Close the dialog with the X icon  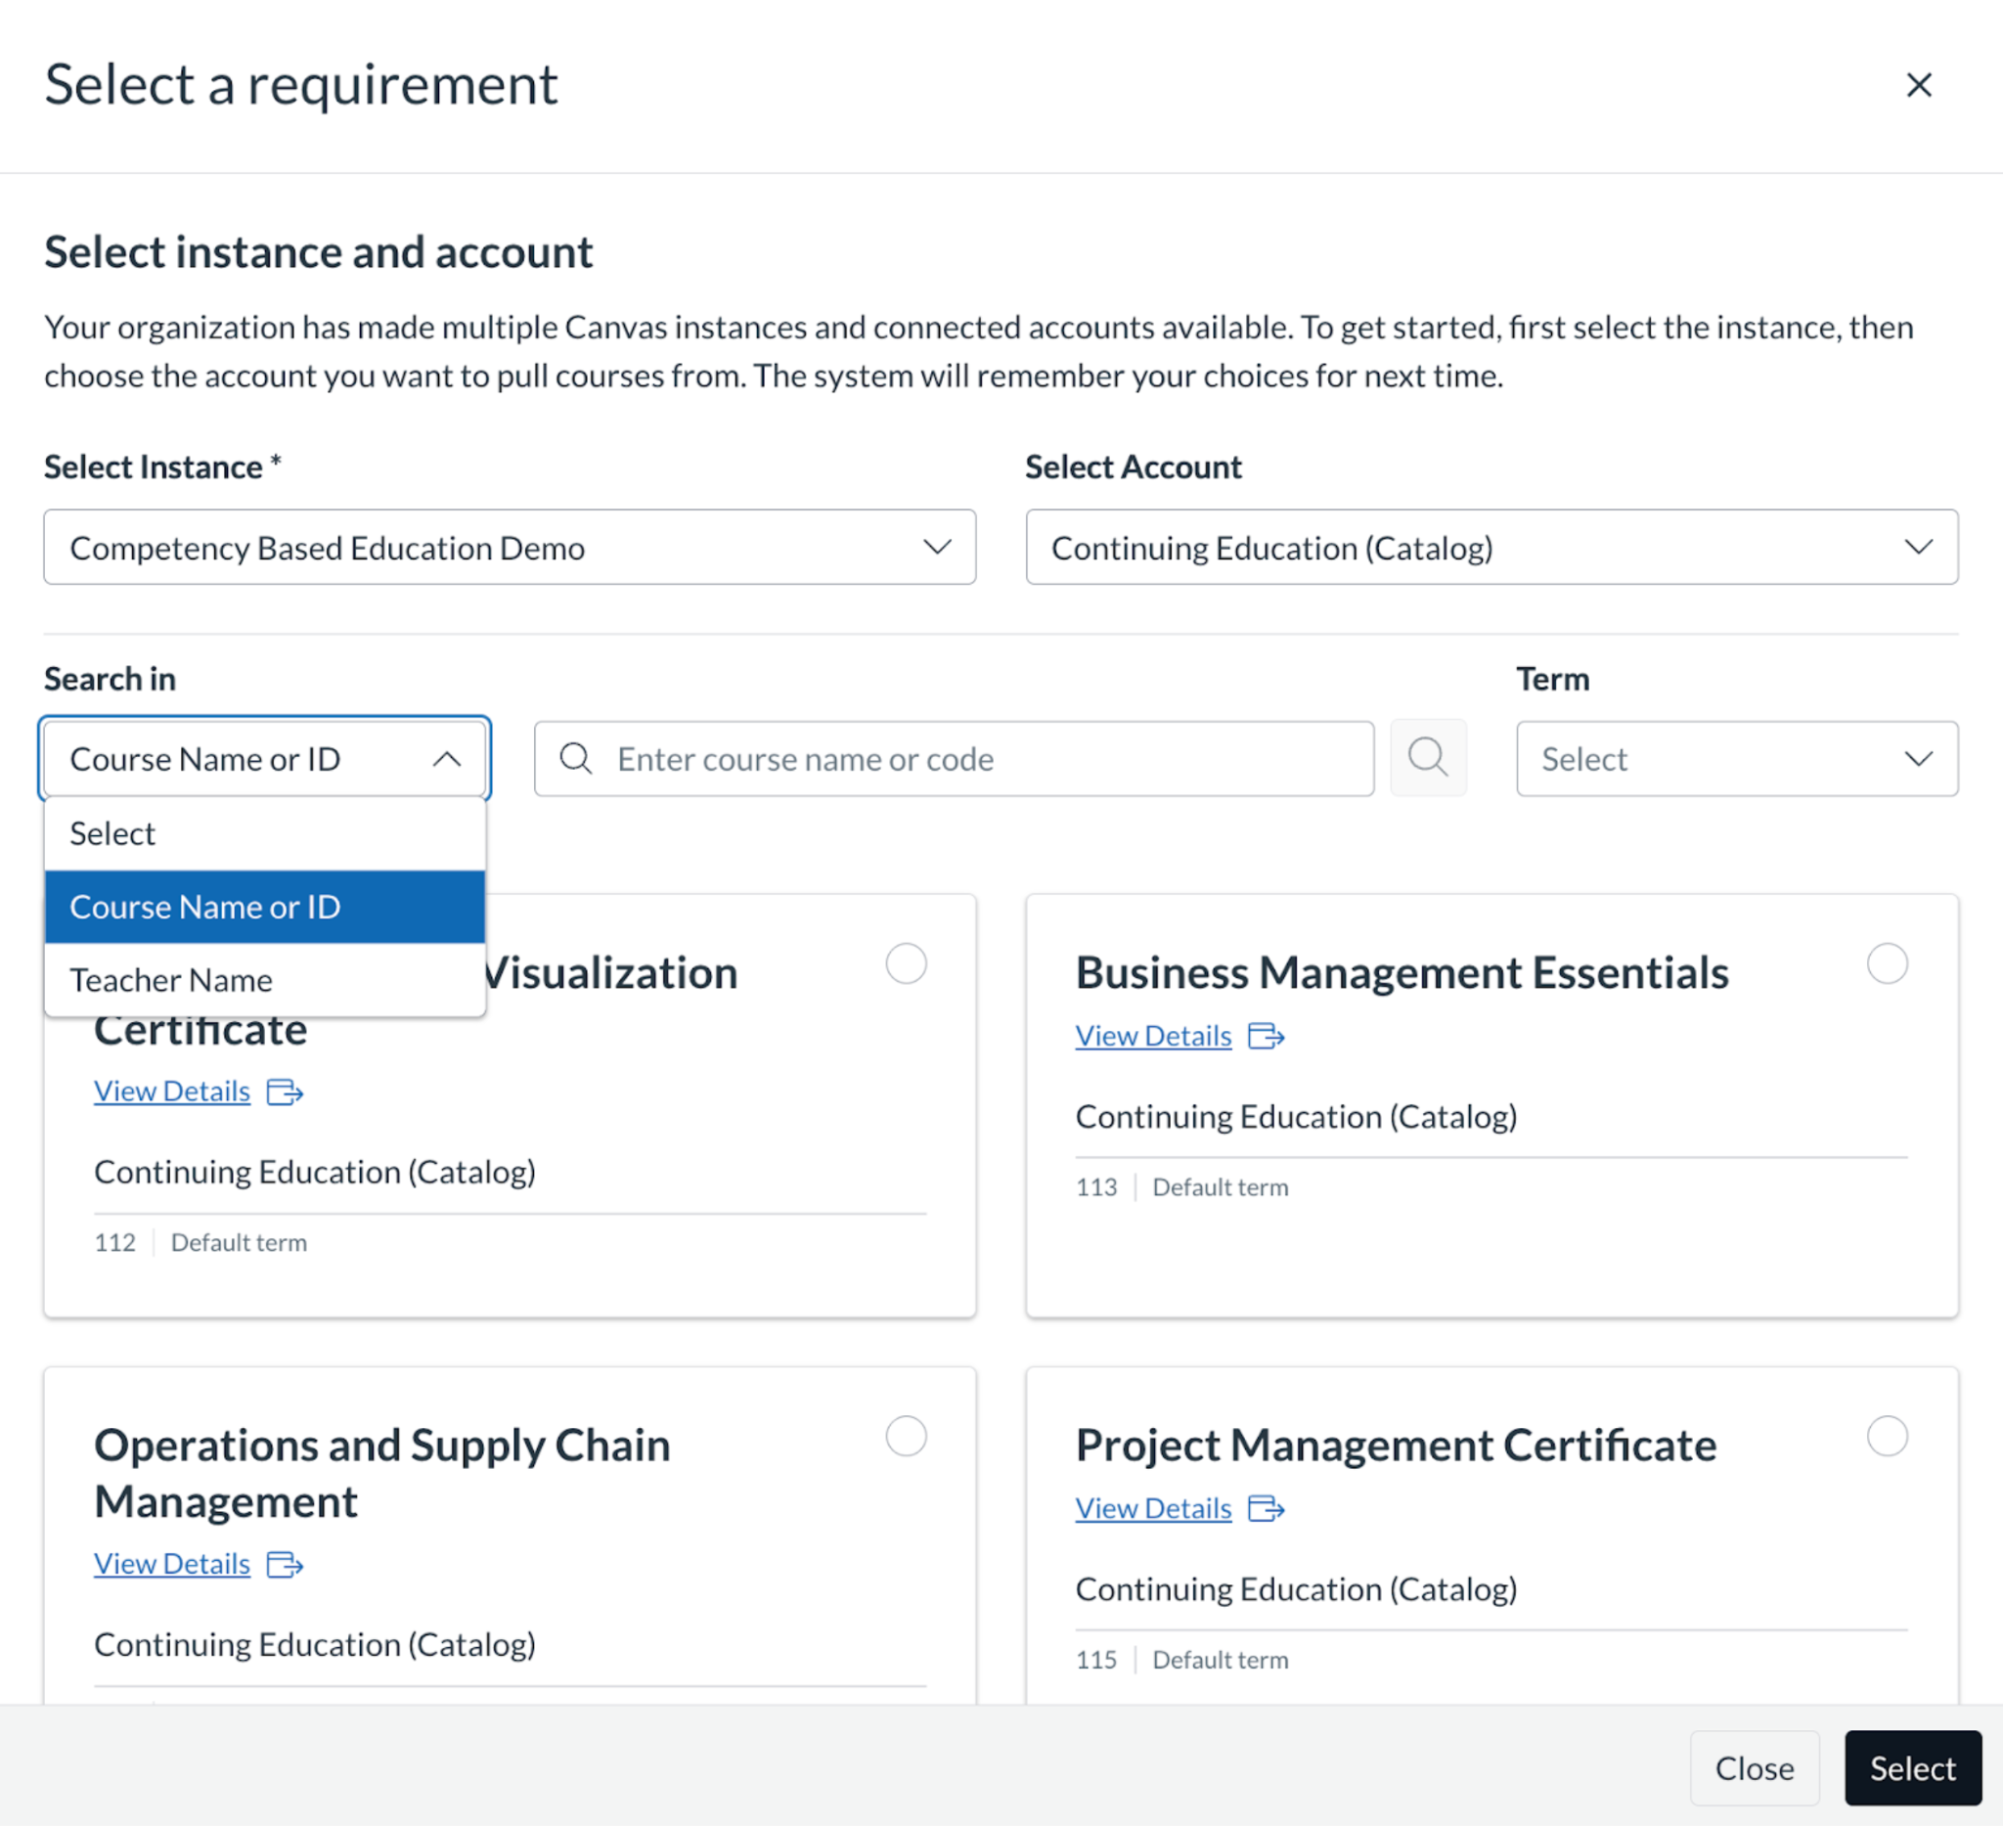(x=1918, y=85)
